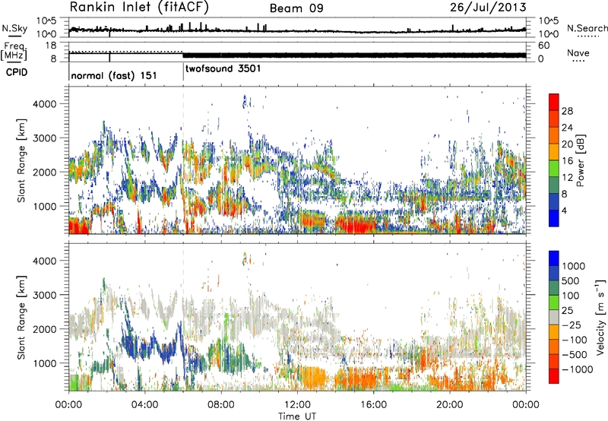Viewport: 608px width, 421px height.
Task: Click the '20:00' time axis label
Action: [449, 405]
